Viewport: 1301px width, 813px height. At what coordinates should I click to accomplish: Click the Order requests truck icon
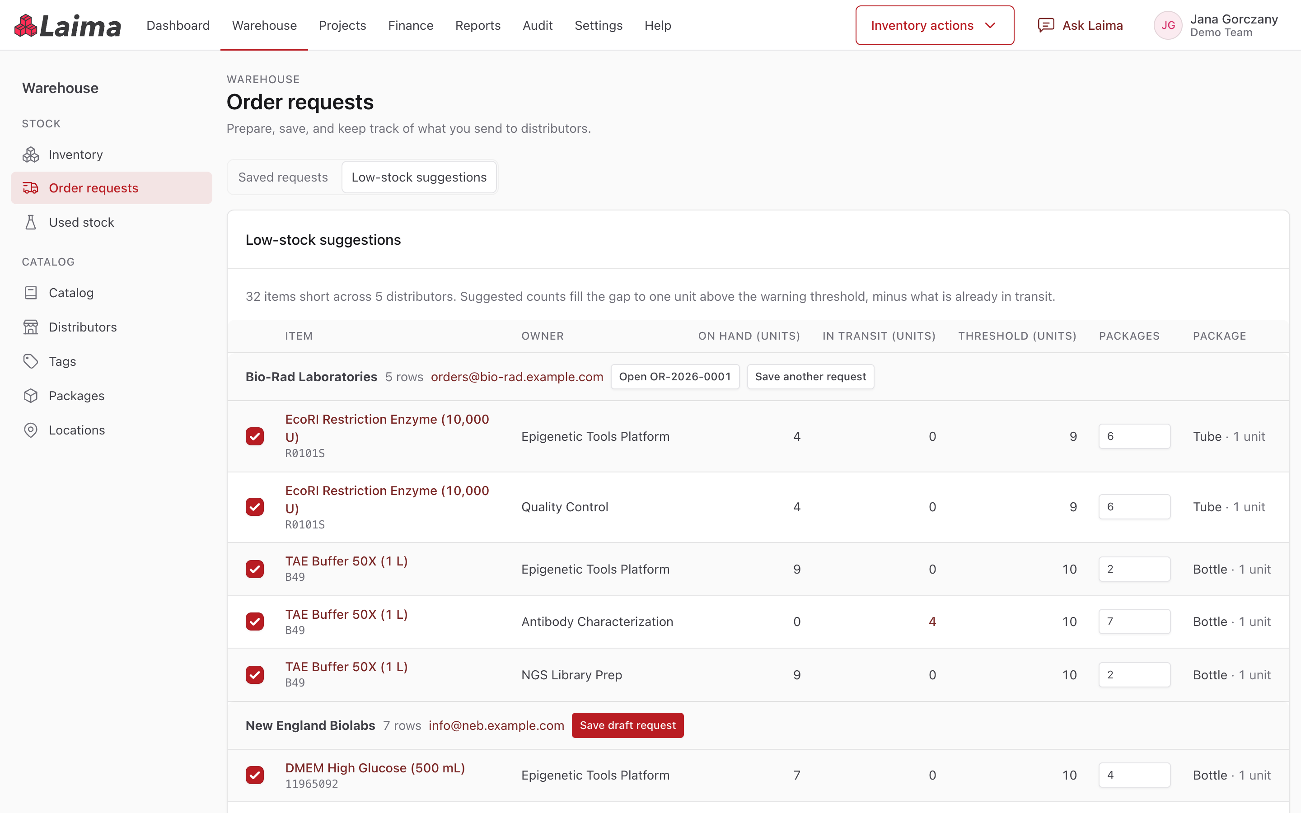(31, 187)
